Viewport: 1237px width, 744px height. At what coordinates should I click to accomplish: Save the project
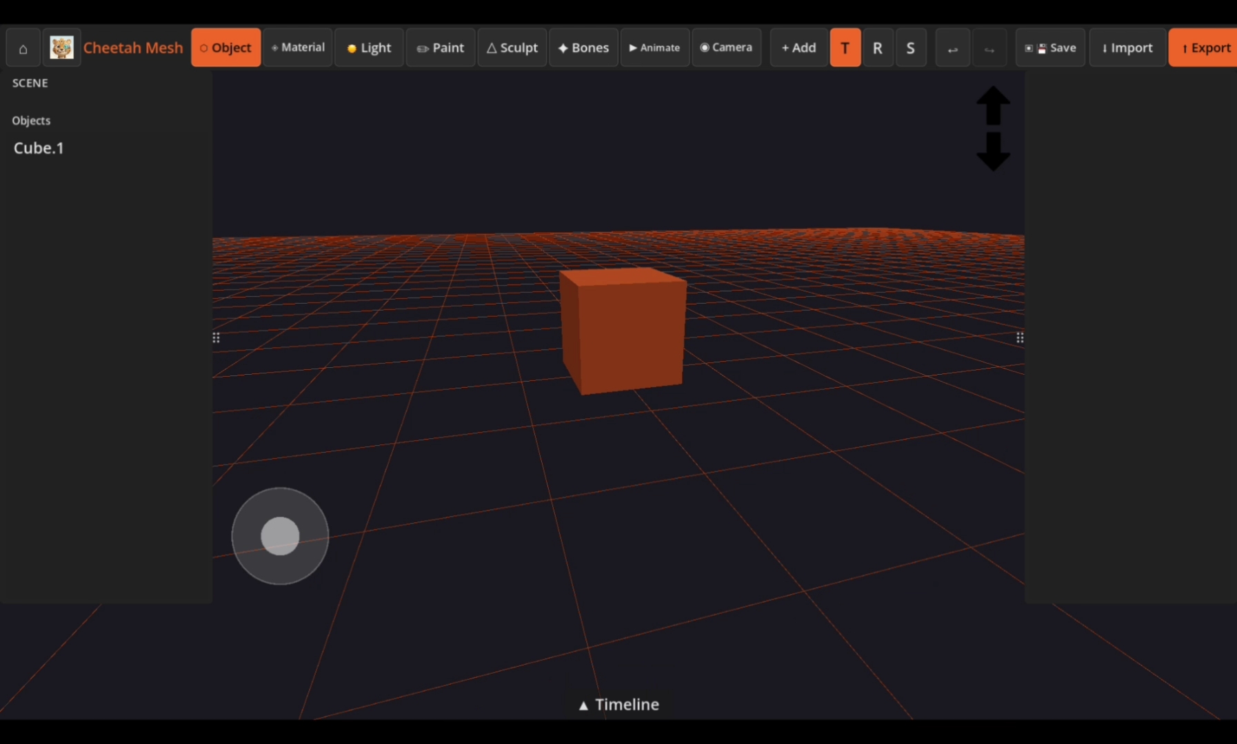click(x=1051, y=48)
